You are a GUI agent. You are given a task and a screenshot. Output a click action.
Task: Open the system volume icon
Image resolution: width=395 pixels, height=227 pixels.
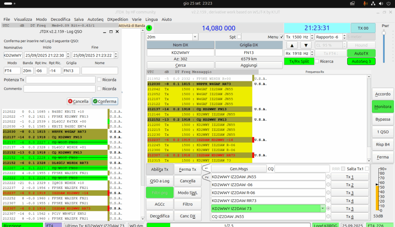(381, 3)
